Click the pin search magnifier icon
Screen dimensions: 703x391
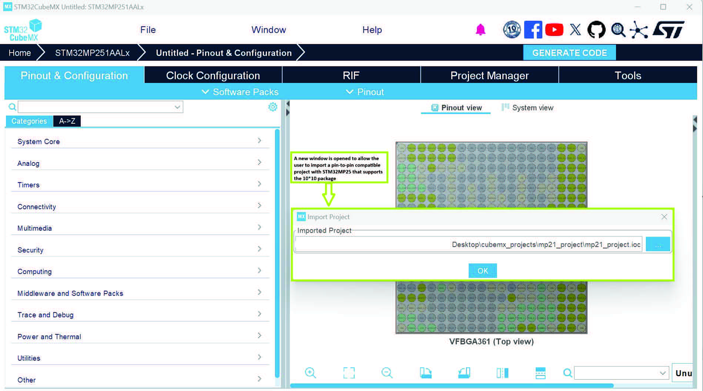coord(568,373)
